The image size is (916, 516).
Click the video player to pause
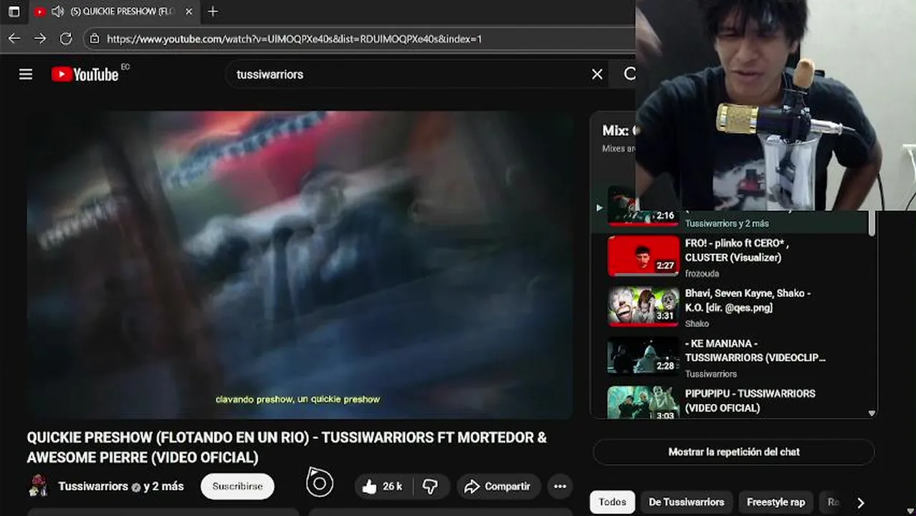(x=300, y=264)
